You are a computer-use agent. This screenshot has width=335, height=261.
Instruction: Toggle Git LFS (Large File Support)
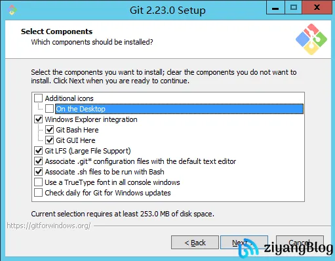[38, 151]
